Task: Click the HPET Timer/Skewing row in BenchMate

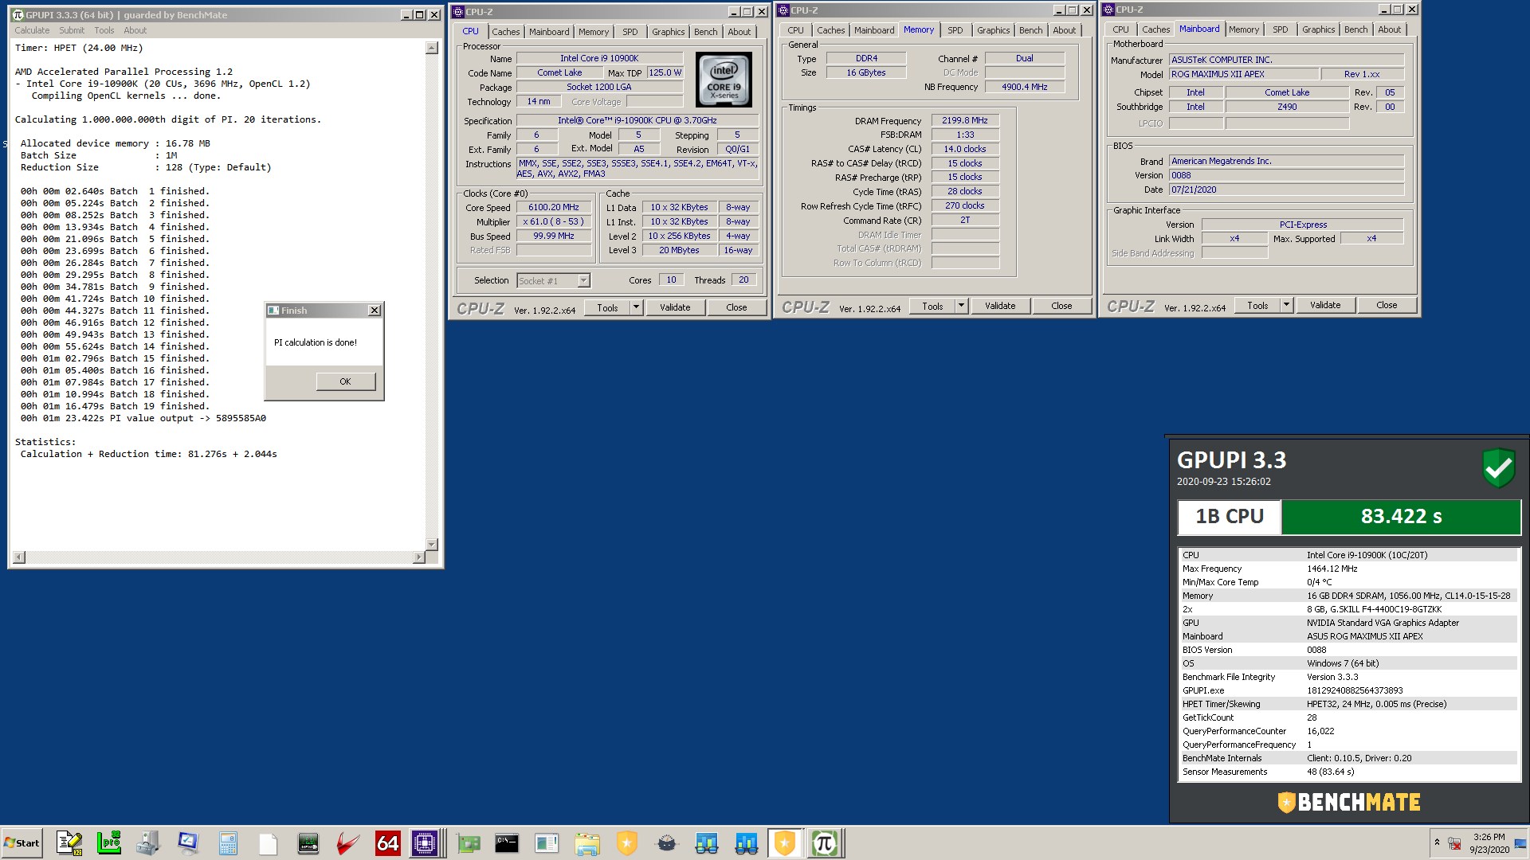Action: 1349,704
